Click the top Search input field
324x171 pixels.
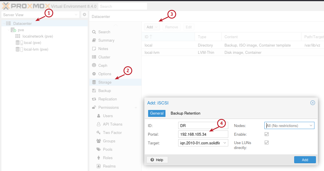pos(123,6)
